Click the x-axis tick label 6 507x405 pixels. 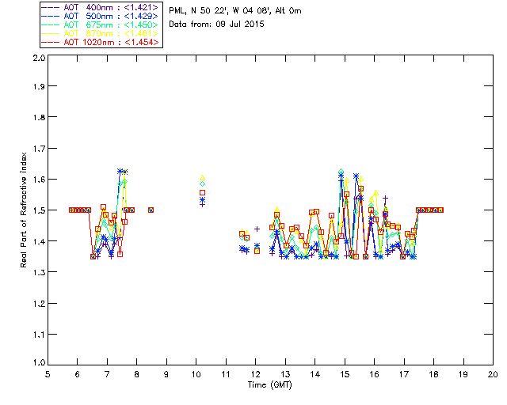click(x=78, y=374)
